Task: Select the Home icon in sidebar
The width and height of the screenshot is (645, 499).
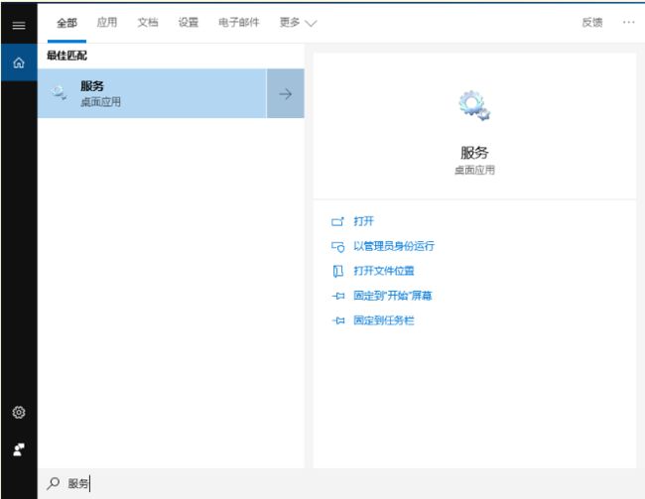Action: click(x=19, y=62)
